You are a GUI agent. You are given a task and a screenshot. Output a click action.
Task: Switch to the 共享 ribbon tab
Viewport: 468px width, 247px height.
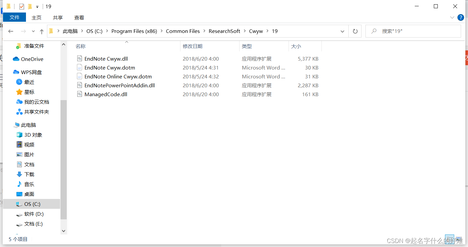58,17
